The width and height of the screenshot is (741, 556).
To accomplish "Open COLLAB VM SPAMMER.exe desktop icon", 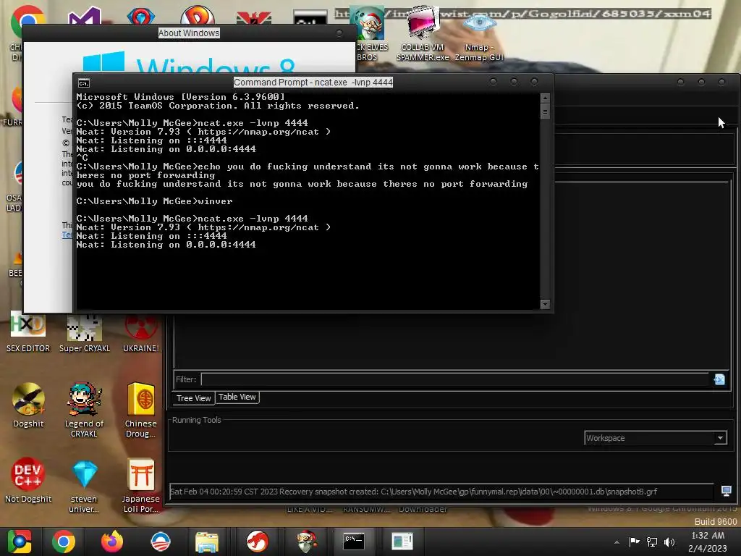I will 423,33.
